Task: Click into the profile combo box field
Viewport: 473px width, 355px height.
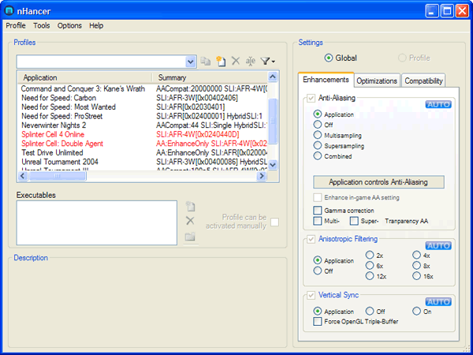Action: click(x=101, y=62)
